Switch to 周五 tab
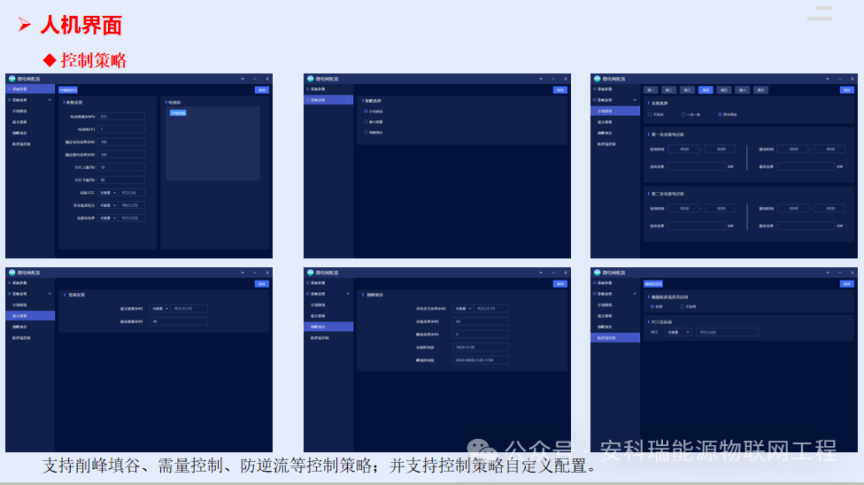Screen dimensions: 864x485 [724, 90]
